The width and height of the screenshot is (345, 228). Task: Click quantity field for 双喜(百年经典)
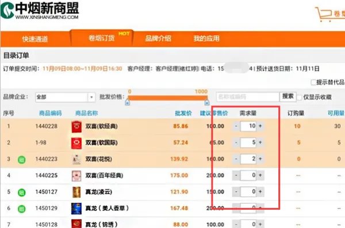click(x=248, y=175)
